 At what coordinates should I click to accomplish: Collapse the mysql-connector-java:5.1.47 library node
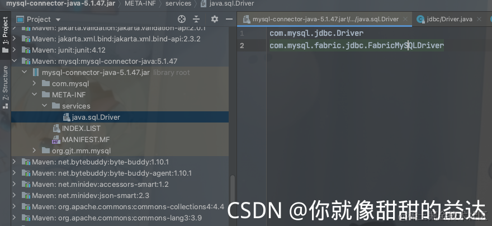click(14, 61)
